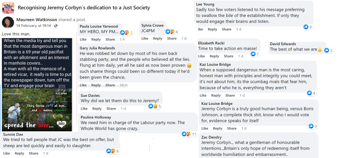Like Gary Julia Rowlands' comment

[83, 85]
